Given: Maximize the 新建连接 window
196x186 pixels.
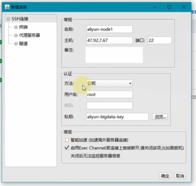Looking at the screenshot, I should [x=169, y=7].
